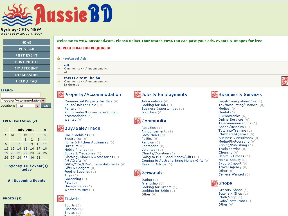Click the Shops category icon

(215, 183)
